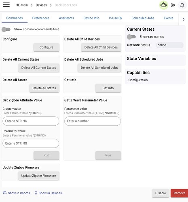
Task: Open the Device Info tab
Action: point(91,18)
